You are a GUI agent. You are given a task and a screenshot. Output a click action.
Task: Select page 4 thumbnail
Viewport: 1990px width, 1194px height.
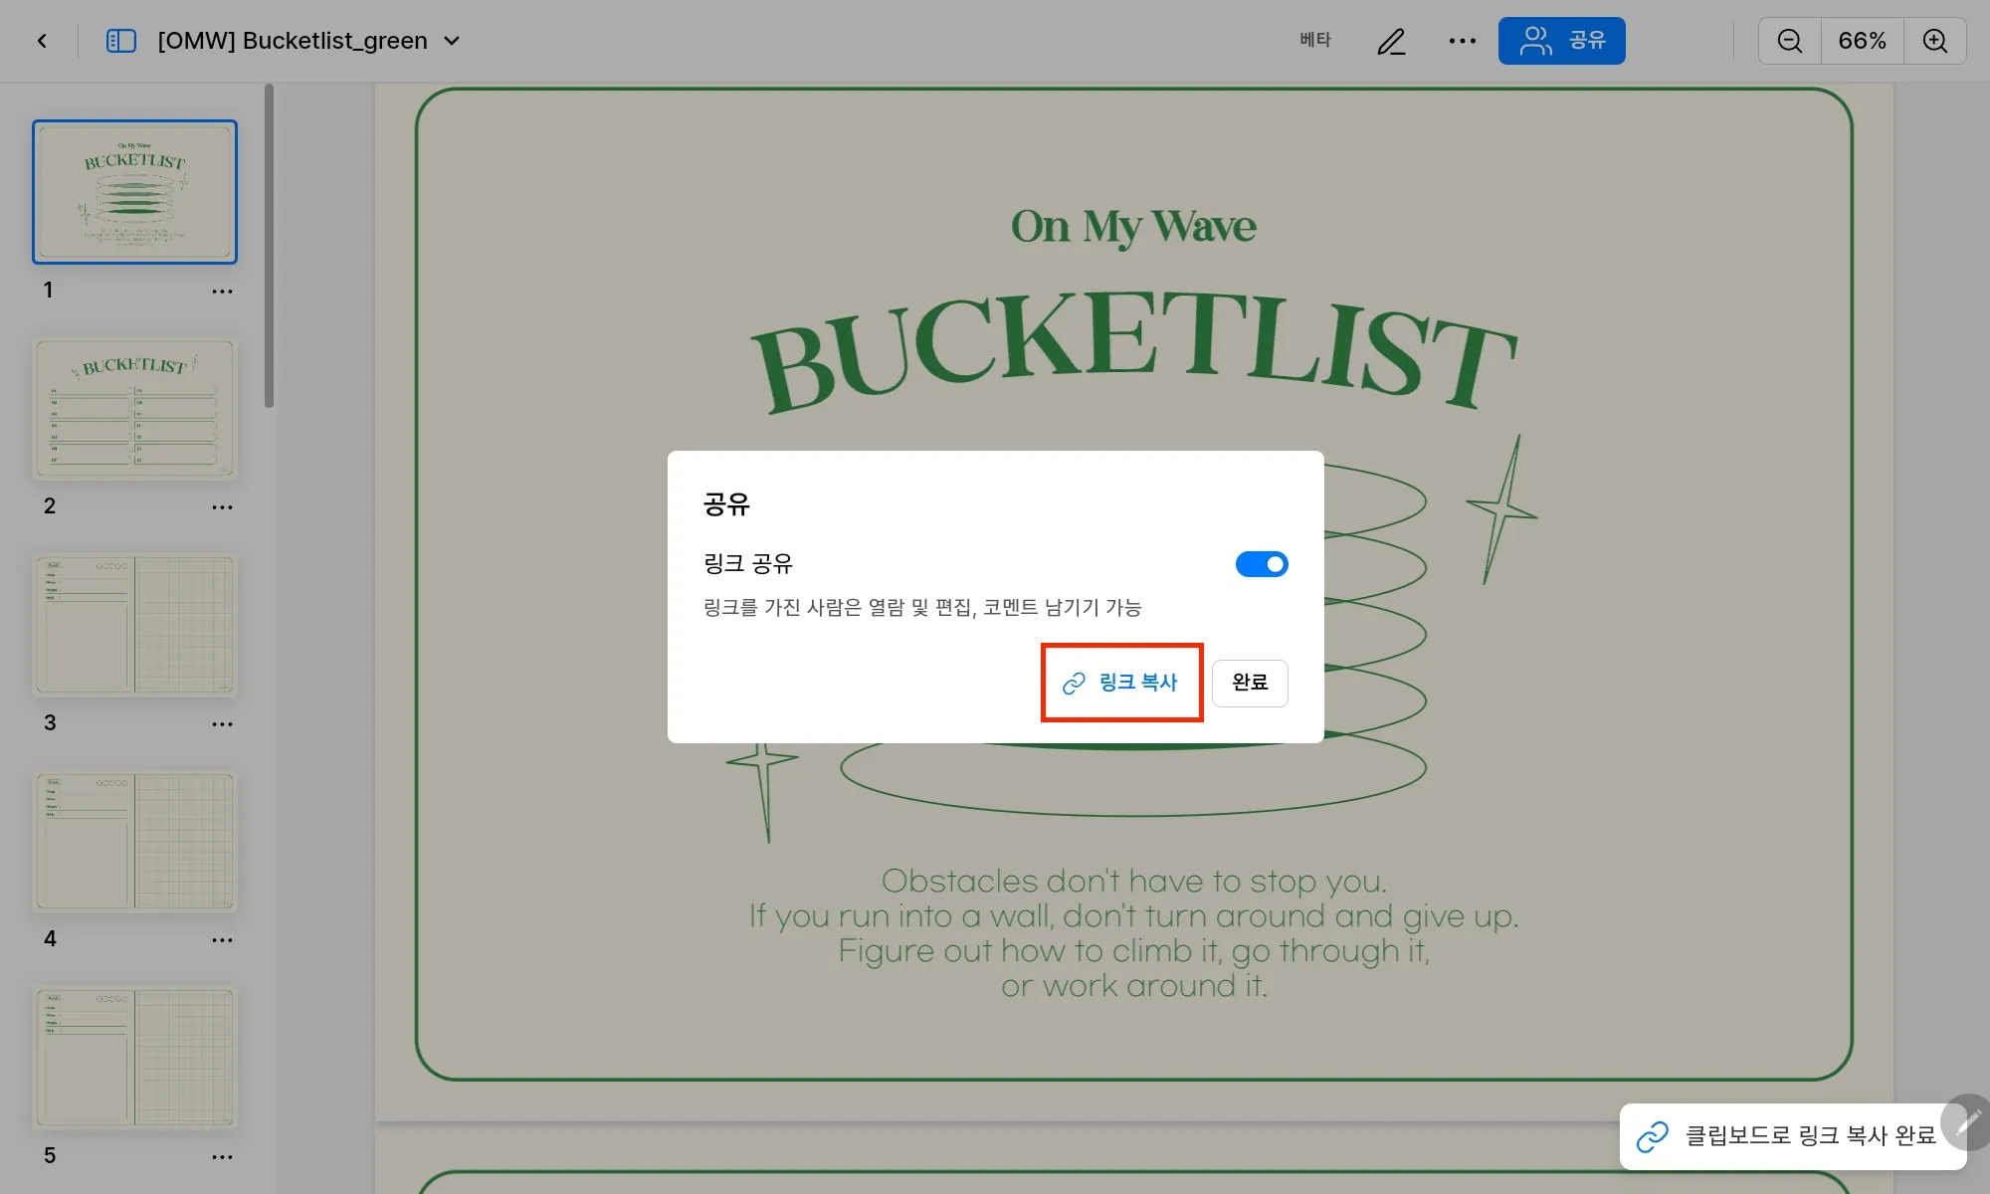click(135, 842)
